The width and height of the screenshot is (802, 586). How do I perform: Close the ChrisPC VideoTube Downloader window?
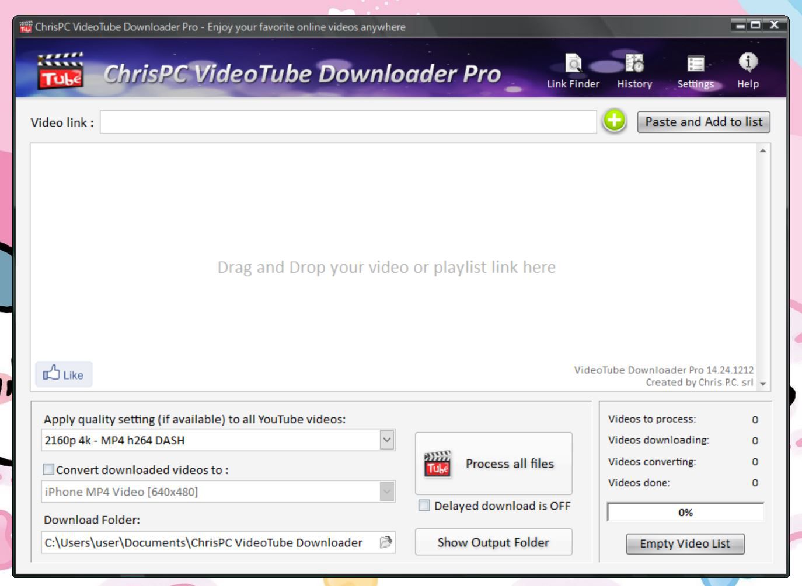774,25
